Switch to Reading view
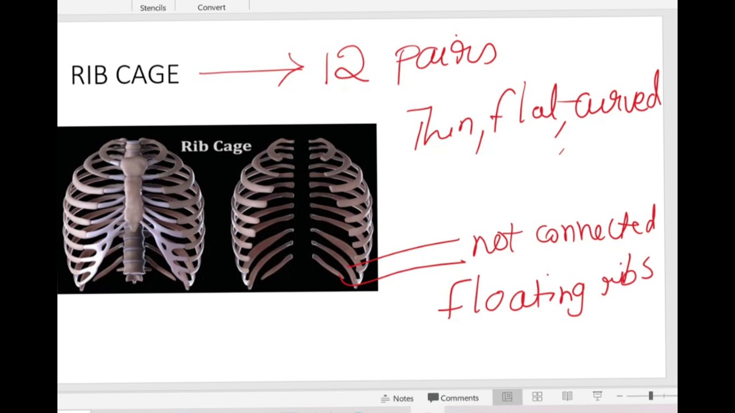This screenshot has width=735, height=413. [567, 396]
